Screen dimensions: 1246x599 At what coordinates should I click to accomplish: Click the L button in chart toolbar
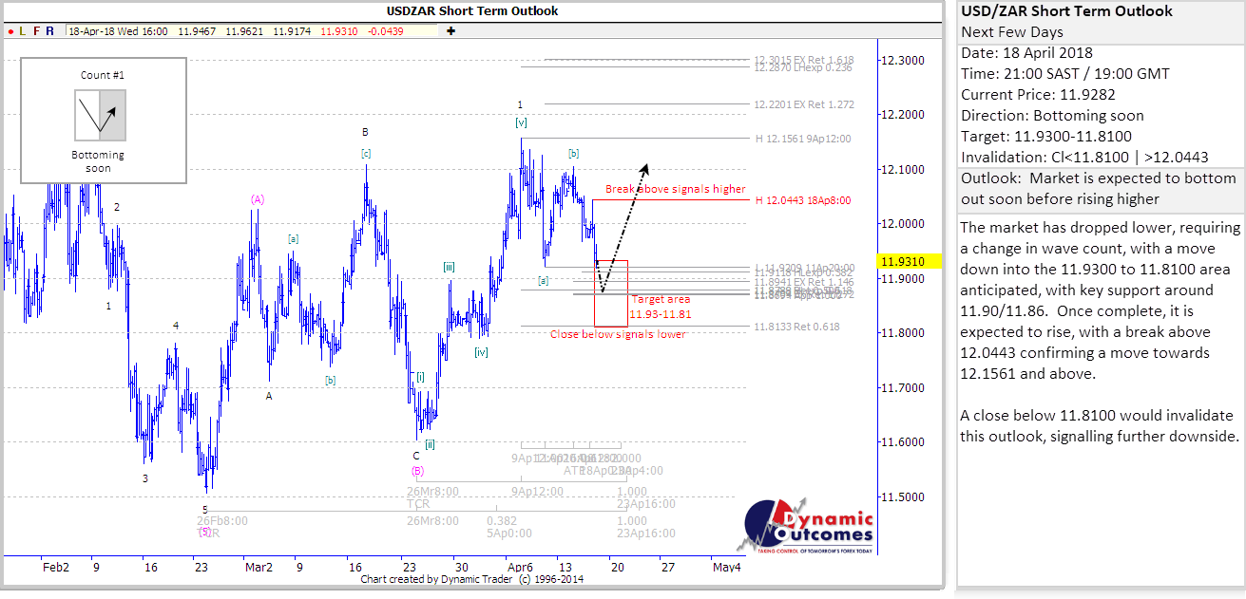pos(24,31)
